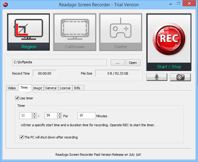This screenshot has height=162, width=198.
Task: Click the 'Record Time' label
Action: [x=21, y=73]
